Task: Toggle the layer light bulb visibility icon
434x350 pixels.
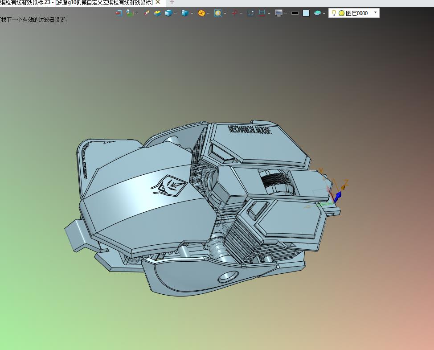Action: [334, 13]
